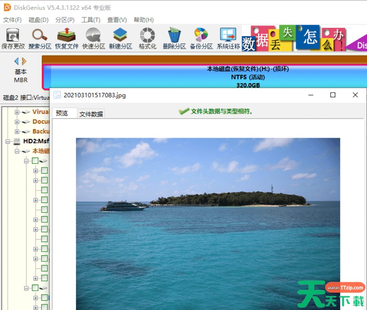
Task: Close the 202103101517083.jpg preview window
Action: coord(355,95)
